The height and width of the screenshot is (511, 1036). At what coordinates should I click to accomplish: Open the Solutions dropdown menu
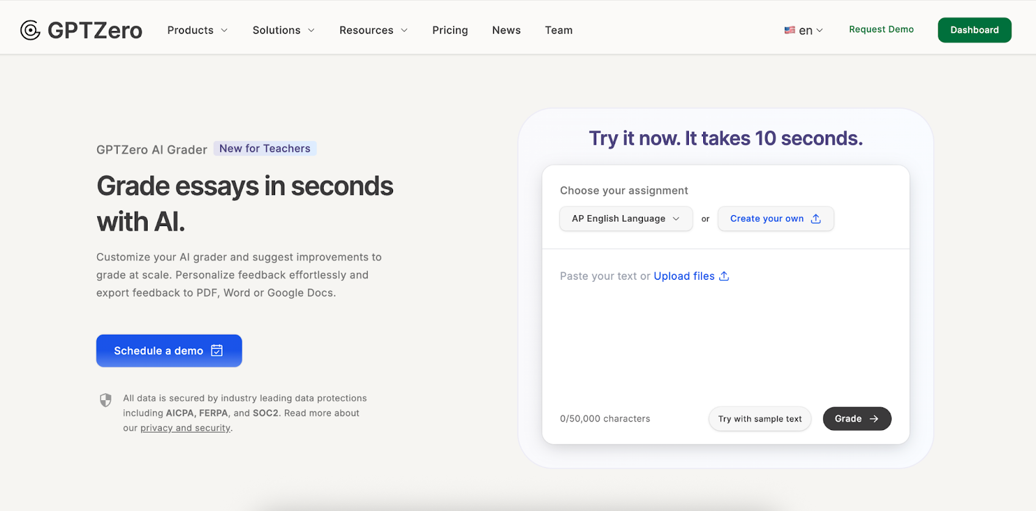tap(283, 30)
